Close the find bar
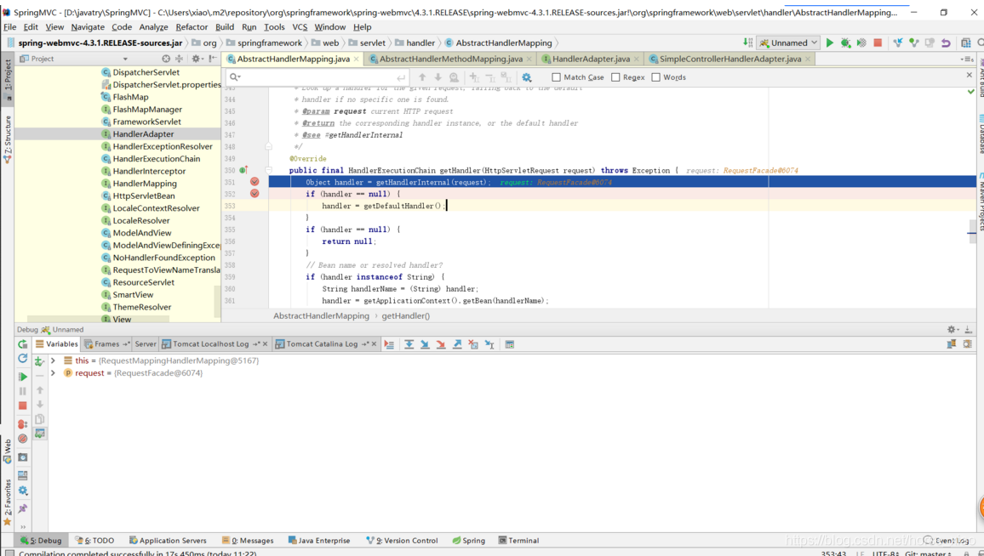 click(969, 75)
